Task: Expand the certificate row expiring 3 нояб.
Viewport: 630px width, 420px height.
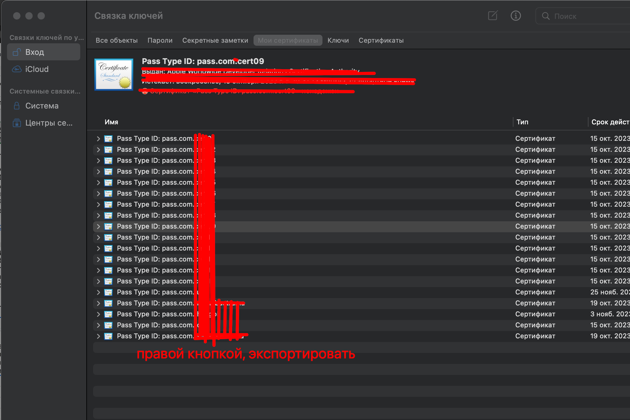Action: 98,314
